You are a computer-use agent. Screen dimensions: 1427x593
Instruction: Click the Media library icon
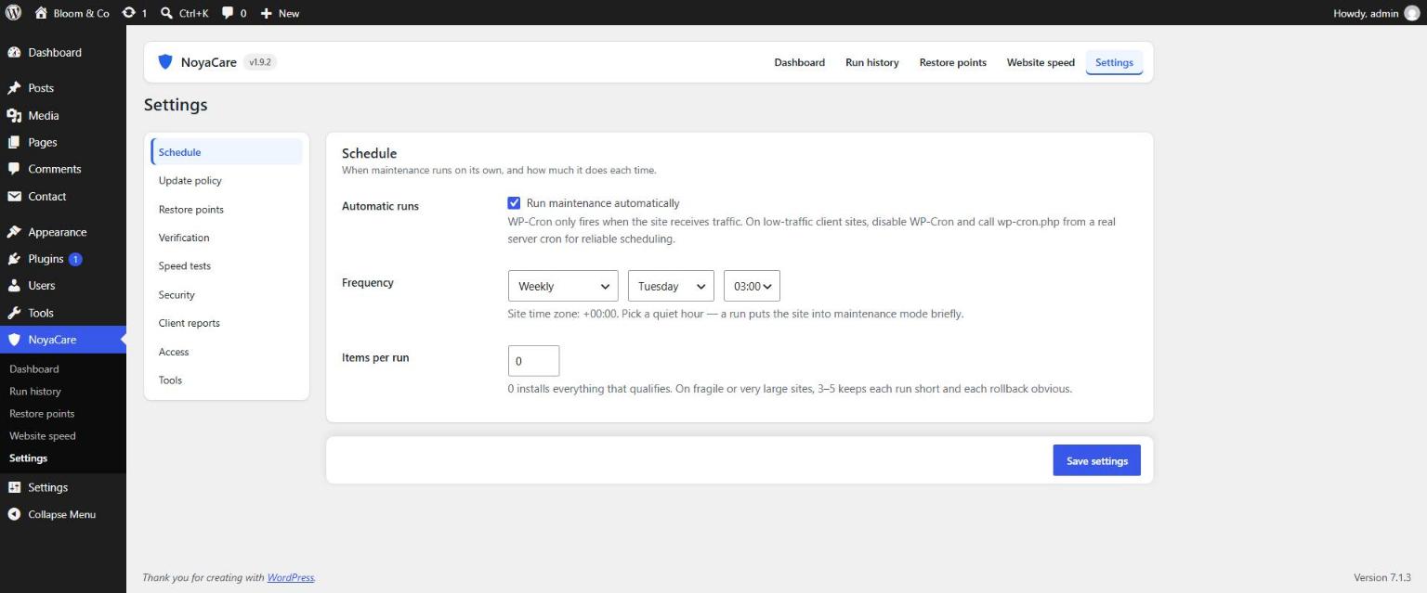[14, 116]
